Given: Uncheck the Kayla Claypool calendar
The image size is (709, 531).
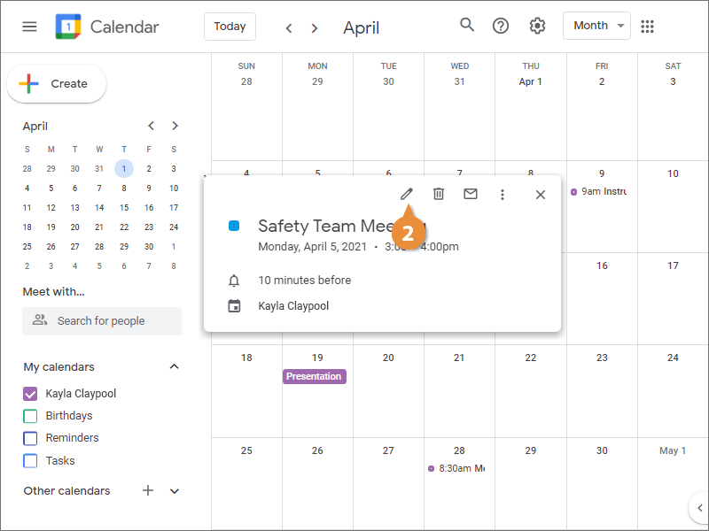Looking at the screenshot, I should click(30, 394).
